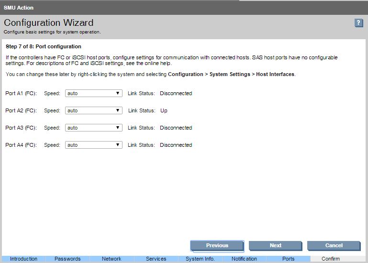
Task: Open the Port A2 speed dropdown
Action: tap(94, 110)
